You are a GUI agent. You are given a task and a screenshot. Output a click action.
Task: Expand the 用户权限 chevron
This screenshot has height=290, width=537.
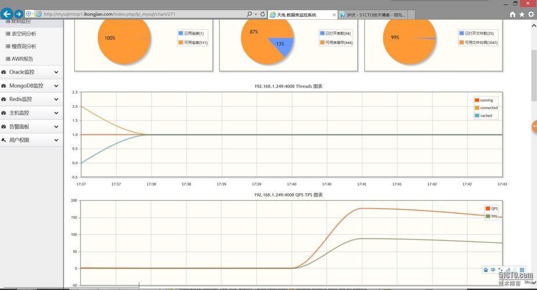tap(56, 140)
